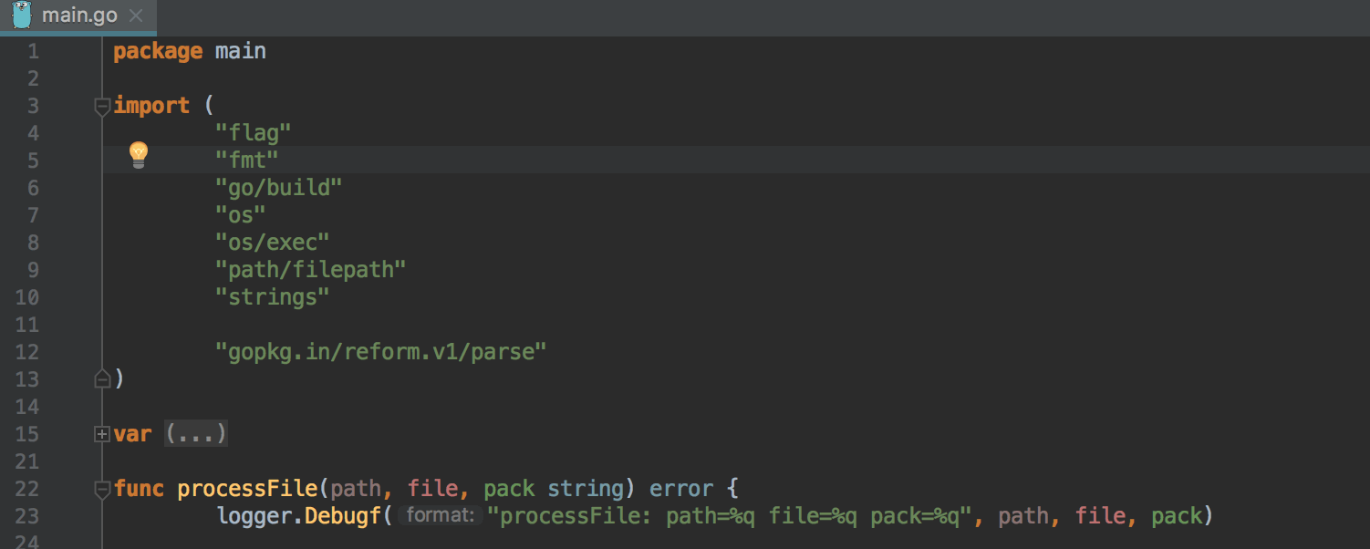Select the main.go editor tab

click(x=78, y=16)
